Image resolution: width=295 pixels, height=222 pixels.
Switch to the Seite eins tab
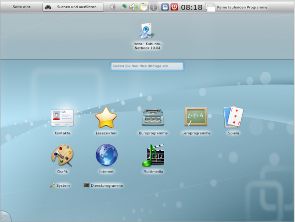pos(21,7)
